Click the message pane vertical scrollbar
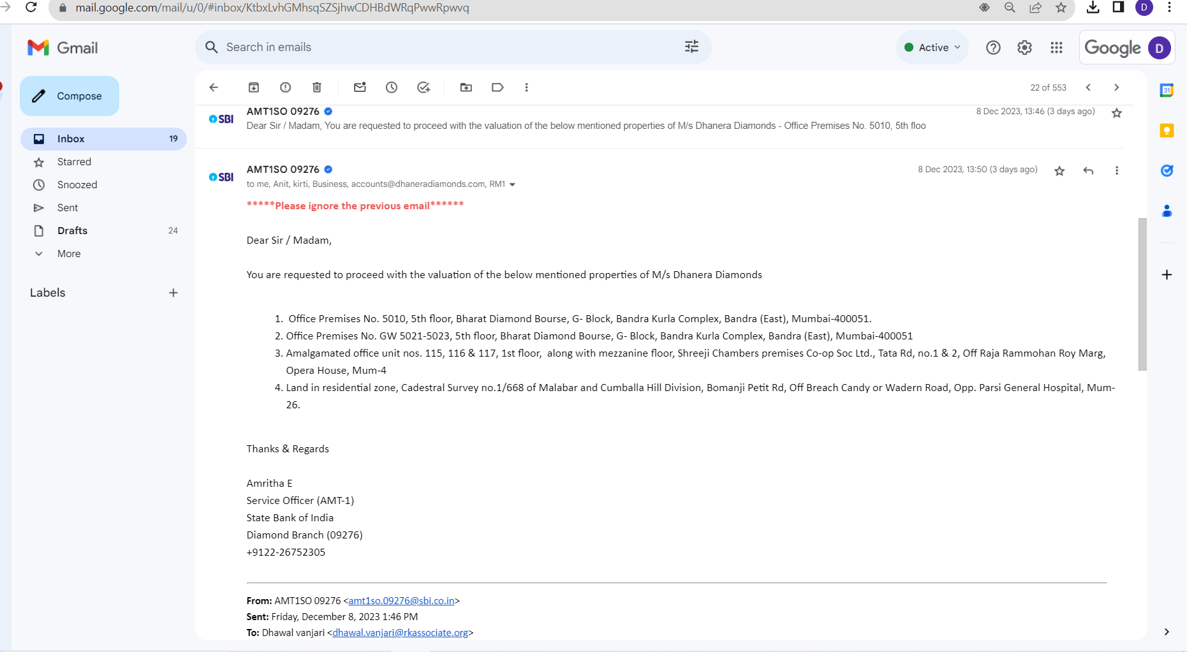 click(1142, 294)
